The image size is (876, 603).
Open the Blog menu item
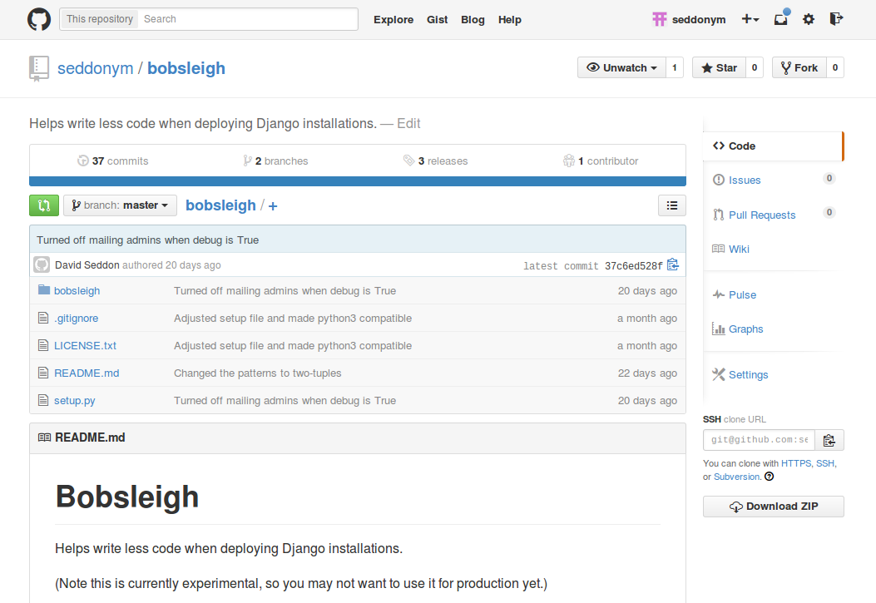click(x=473, y=19)
